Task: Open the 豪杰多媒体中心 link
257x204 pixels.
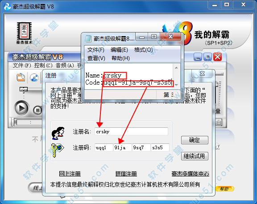Action: (x=190, y=174)
